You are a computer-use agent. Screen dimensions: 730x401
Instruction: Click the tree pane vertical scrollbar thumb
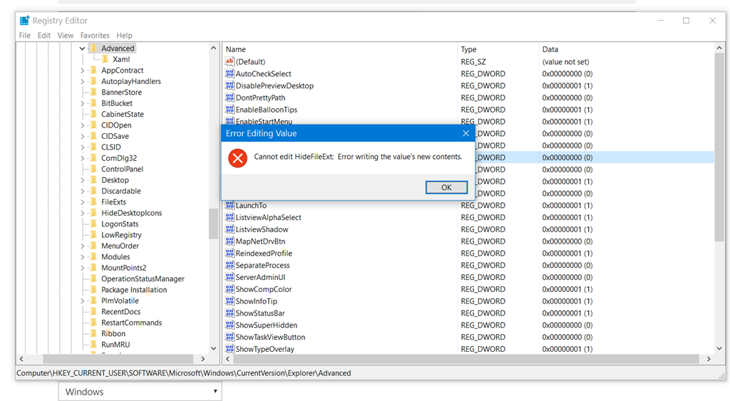point(213,224)
